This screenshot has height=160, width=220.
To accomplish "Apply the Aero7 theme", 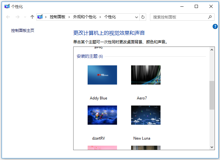I will 145,75.
